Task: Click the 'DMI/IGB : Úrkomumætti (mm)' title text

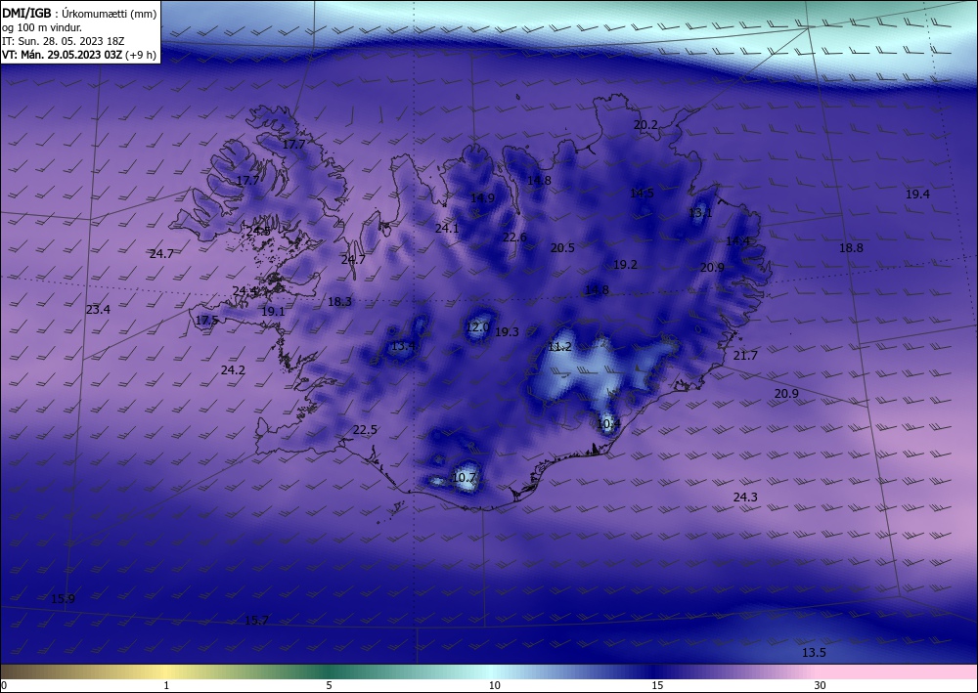Action: coord(79,13)
